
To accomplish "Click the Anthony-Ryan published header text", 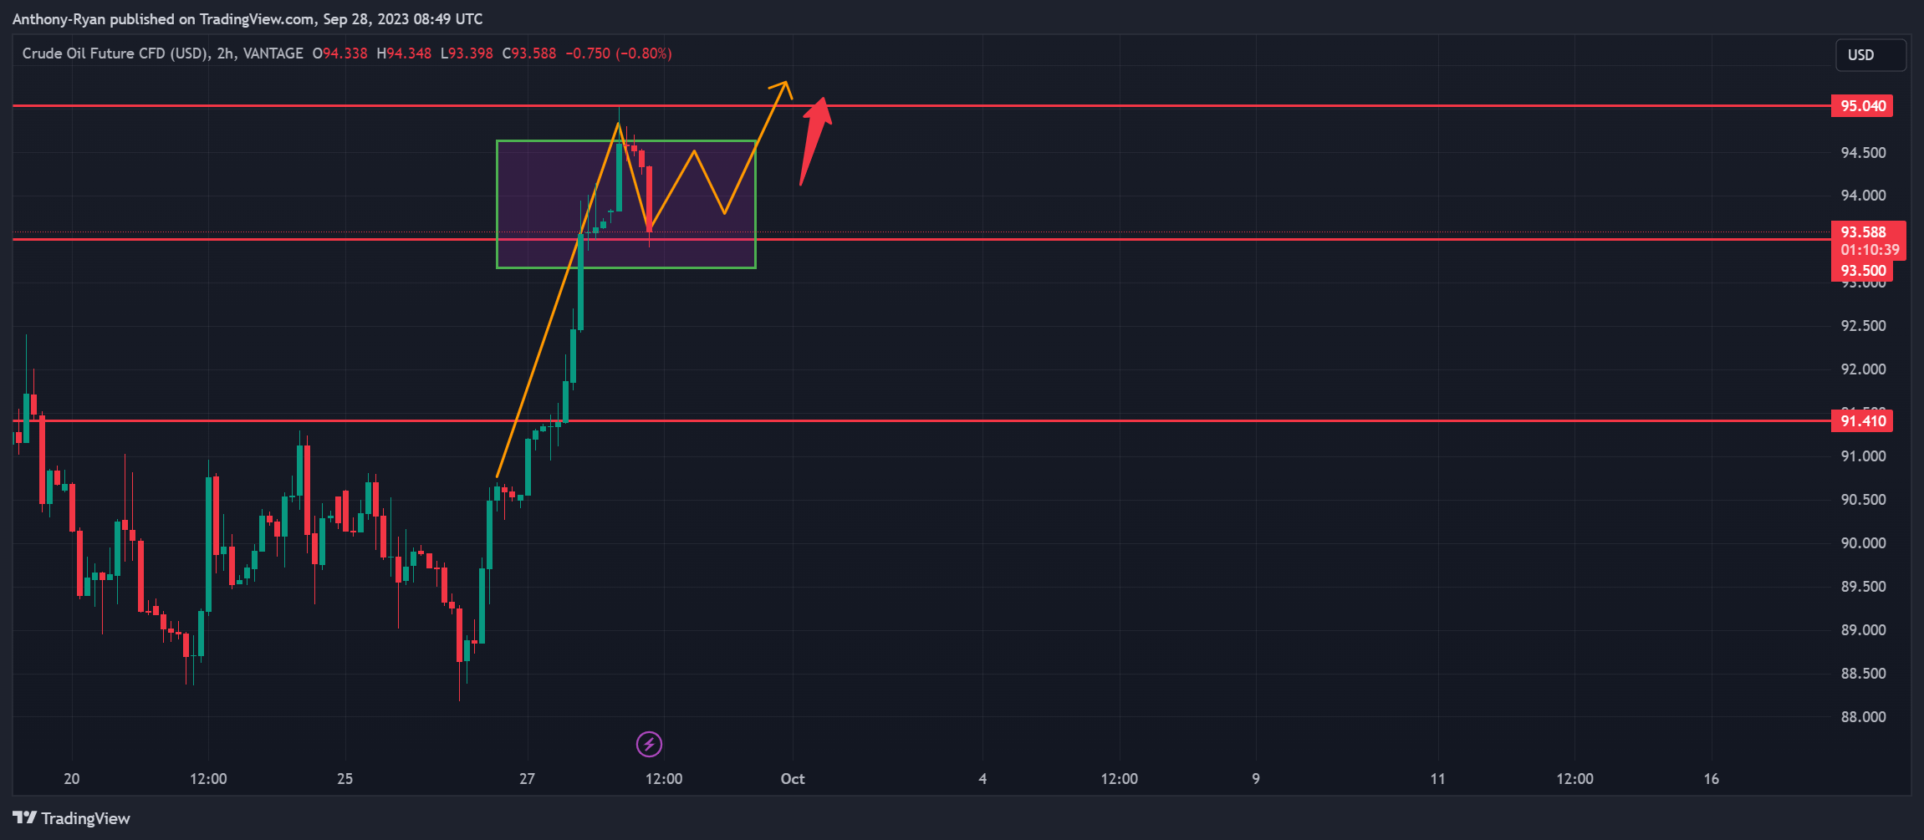I will 248,18.
